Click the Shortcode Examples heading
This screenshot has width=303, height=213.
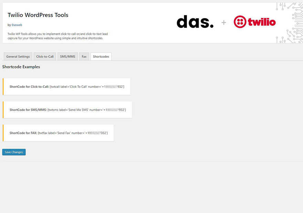pyautogui.click(x=21, y=67)
